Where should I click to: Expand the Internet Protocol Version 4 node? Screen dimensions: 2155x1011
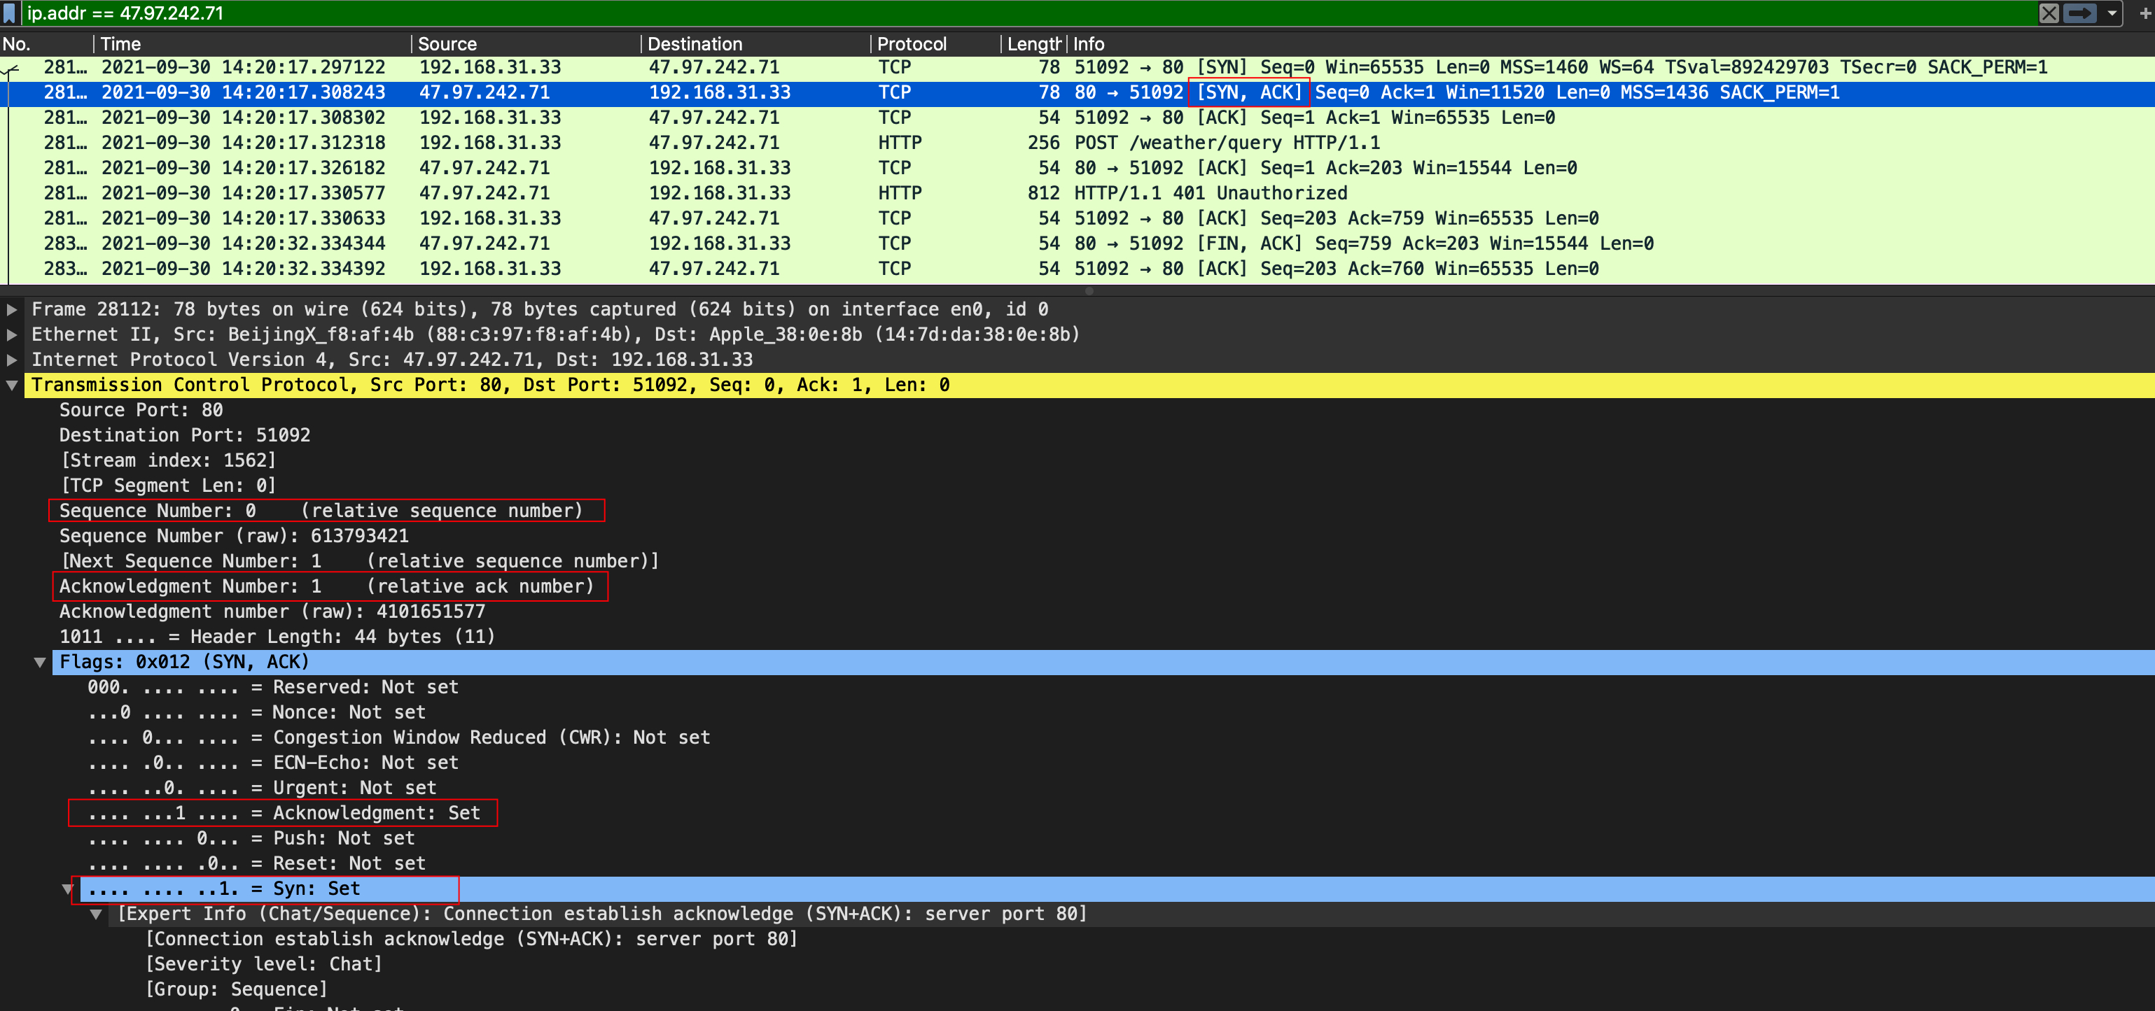click(x=12, y=360)
